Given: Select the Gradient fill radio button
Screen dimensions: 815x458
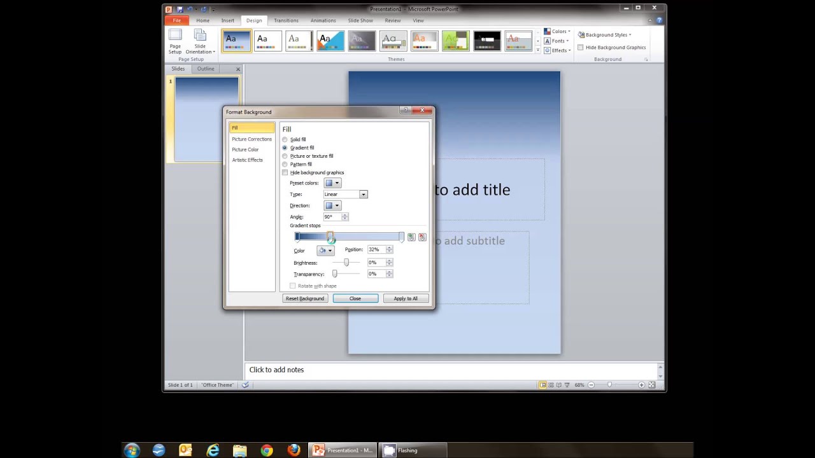Looking at the screenshot, I should click(285, 148).
